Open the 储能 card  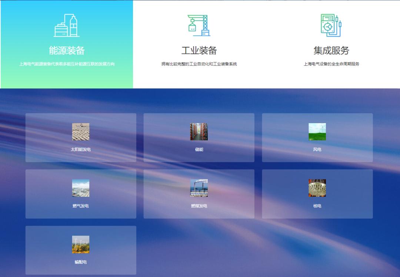point(199,138)
